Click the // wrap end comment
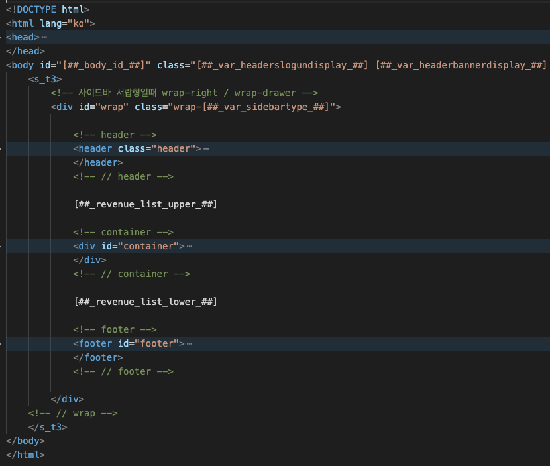The image size is (550, 466). tap(73, 414)
